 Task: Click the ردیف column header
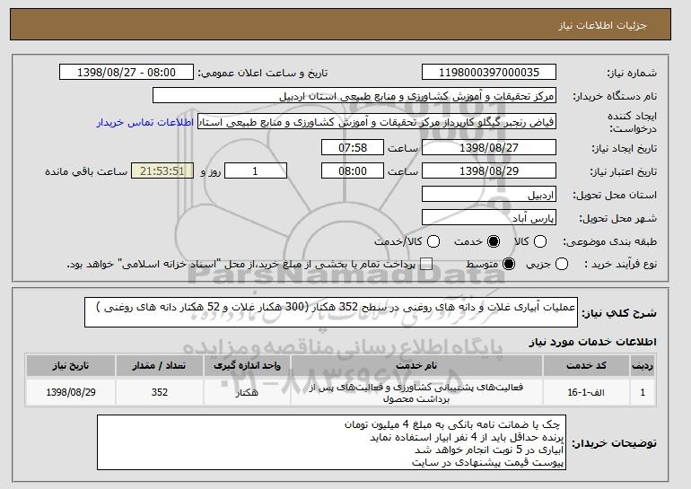[643, 366]
